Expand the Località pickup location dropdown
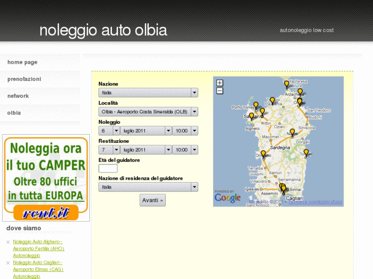 [148, 112]
